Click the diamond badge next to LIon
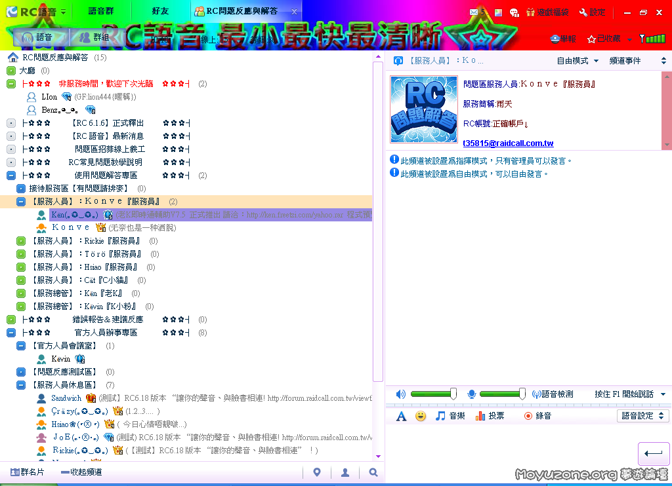The image size is (672, 486). coord(66,97)
